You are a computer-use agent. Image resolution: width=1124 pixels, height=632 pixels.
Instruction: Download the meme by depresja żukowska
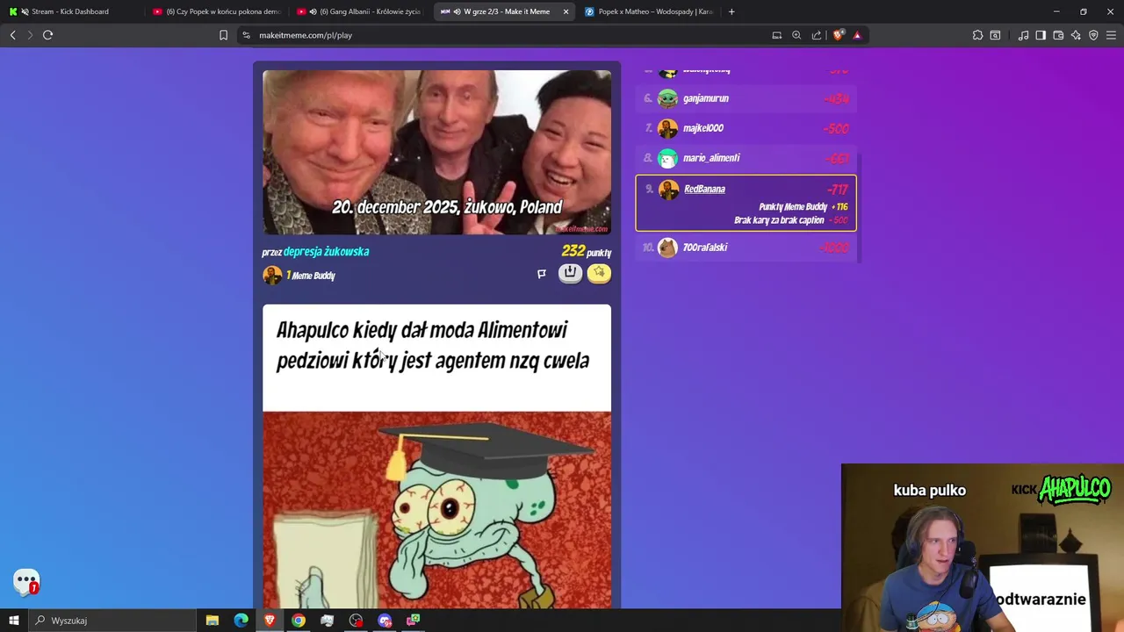click(x=570, y=273)
